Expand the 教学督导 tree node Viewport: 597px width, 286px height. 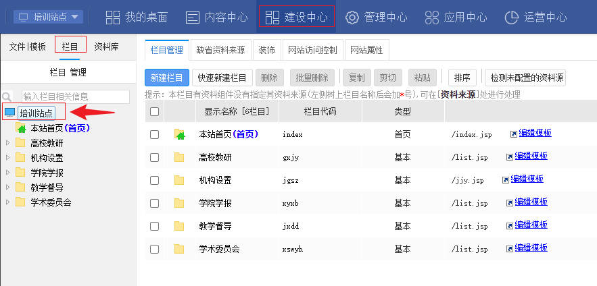7,188
